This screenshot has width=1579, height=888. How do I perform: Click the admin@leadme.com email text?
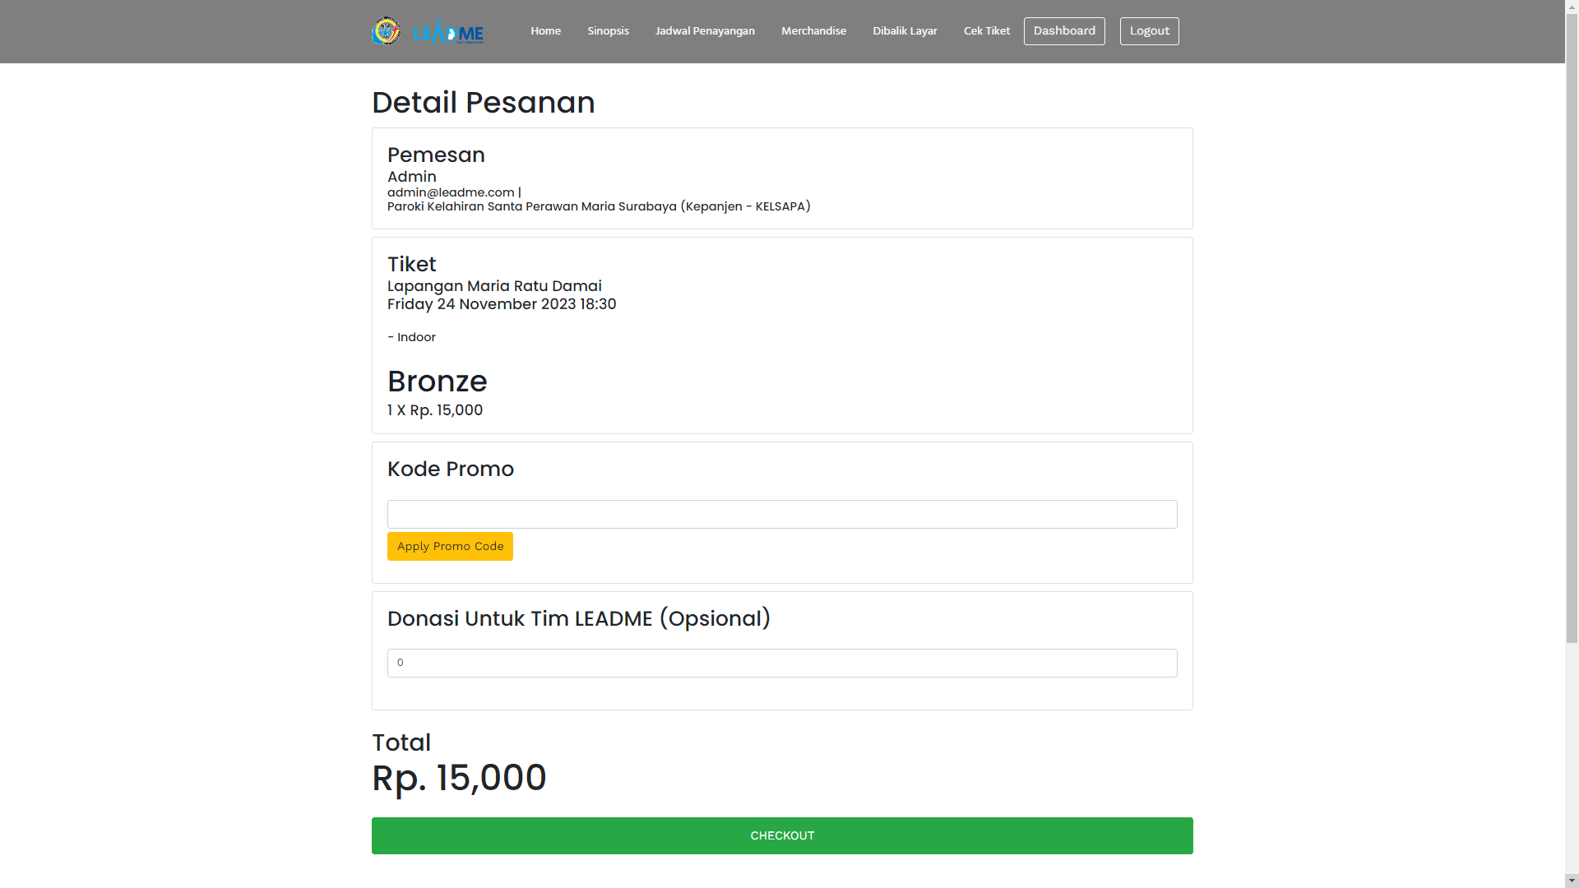[x=451, y=192]
